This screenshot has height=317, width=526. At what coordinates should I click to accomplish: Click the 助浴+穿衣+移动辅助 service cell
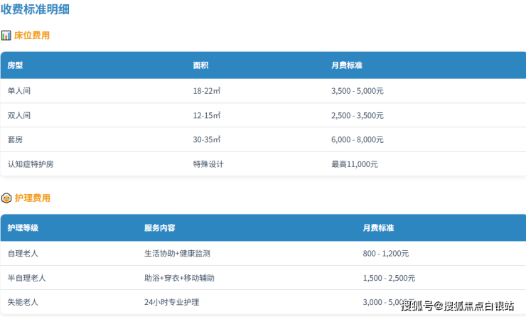[179, 278]
